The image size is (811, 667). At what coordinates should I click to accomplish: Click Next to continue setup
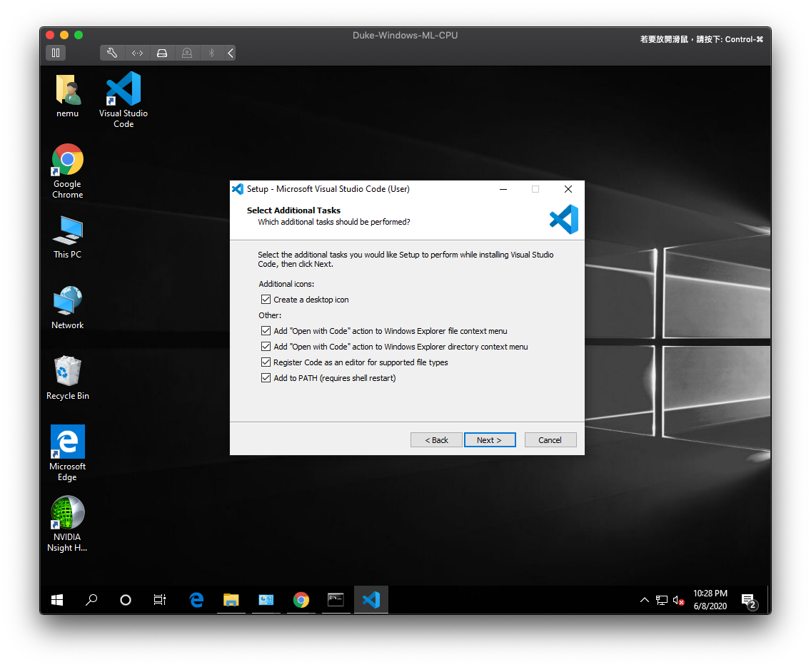click(489, 440)
